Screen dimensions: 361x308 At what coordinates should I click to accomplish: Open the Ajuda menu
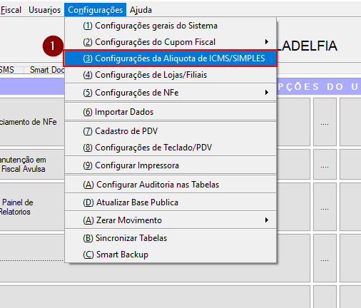(141, 10)
